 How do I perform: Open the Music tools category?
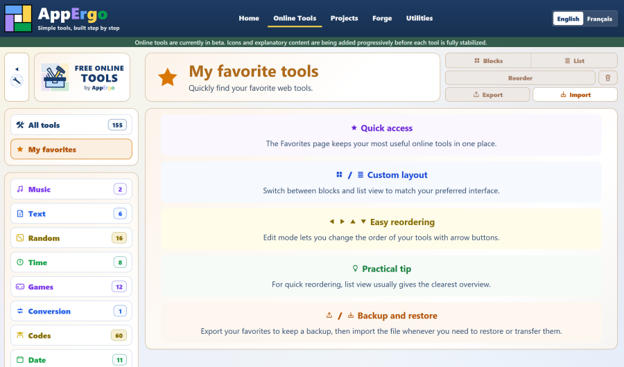click(x=71, y=189)
